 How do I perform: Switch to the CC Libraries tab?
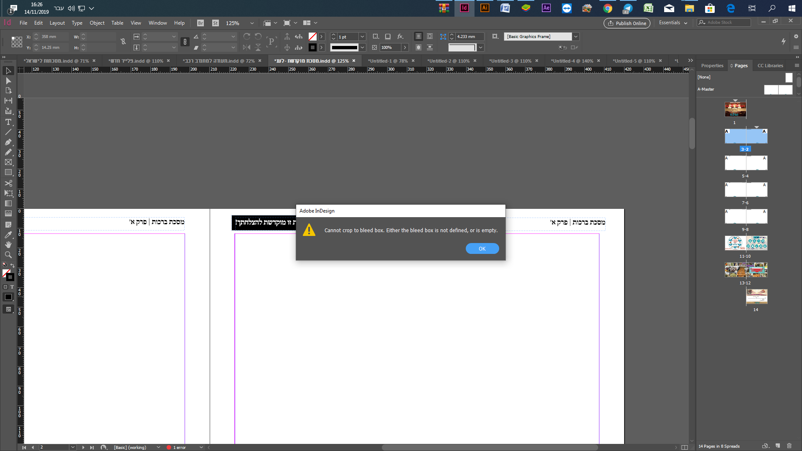pyautogui.click(x=770, y=66)
